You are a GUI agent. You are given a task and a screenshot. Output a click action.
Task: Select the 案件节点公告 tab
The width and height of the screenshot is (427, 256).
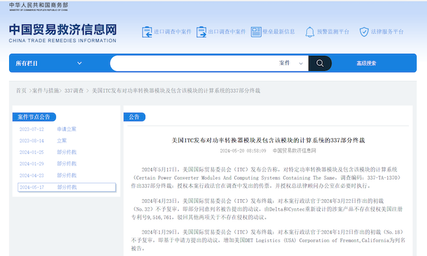pyautogui.click(x=34, y=117)
